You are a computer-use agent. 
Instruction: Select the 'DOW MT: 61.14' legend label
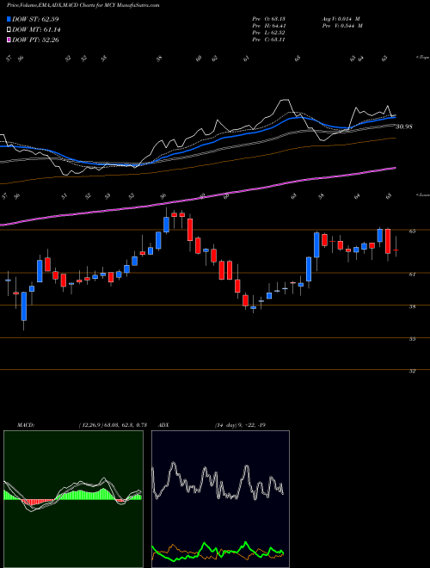click(x=36, y=30)
